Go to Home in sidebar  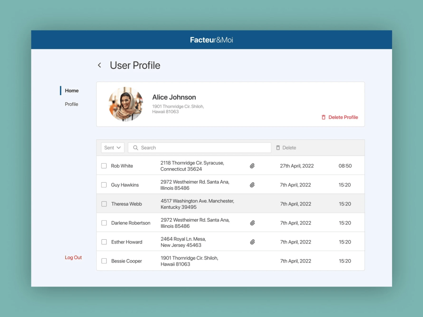pyautogui.click(x=72, y=90)
